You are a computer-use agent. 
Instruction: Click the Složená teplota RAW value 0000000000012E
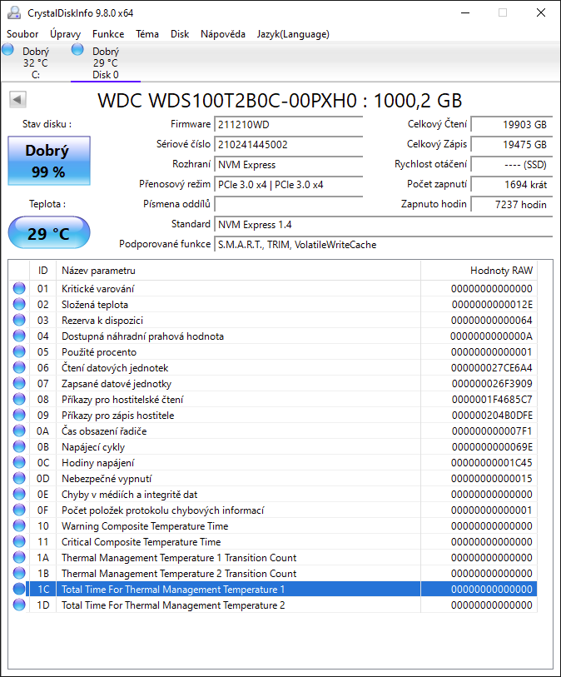pyautogui.click(x=492, y=305)
